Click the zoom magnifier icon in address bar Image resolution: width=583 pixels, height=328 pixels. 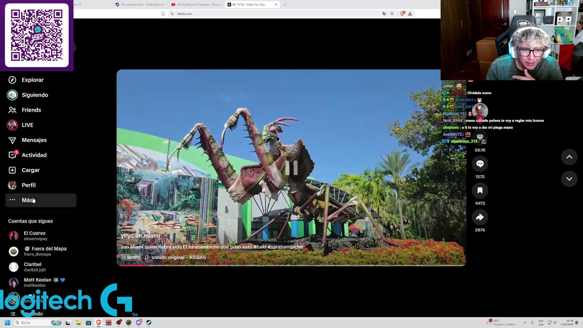tap(392, 14)
